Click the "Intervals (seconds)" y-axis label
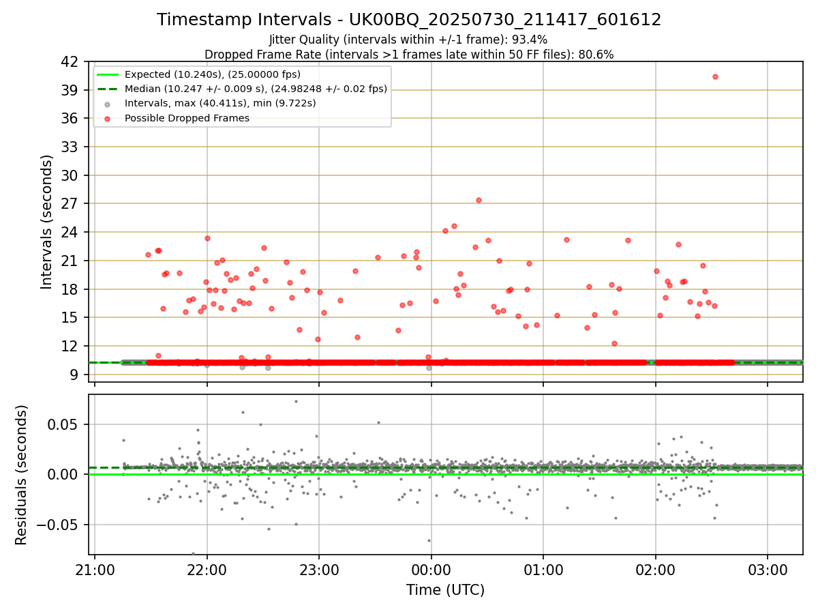The width and height of the screenshot is (818, 614). [x=46, y=222]
